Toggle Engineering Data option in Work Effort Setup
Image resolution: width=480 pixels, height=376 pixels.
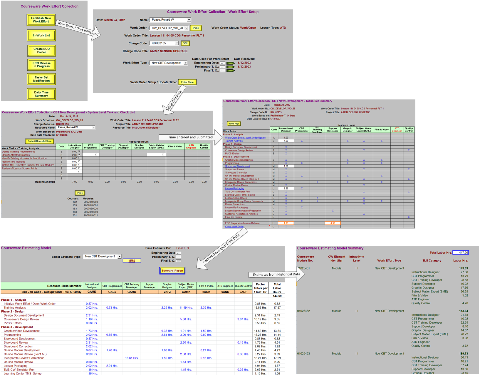(223, 63)
